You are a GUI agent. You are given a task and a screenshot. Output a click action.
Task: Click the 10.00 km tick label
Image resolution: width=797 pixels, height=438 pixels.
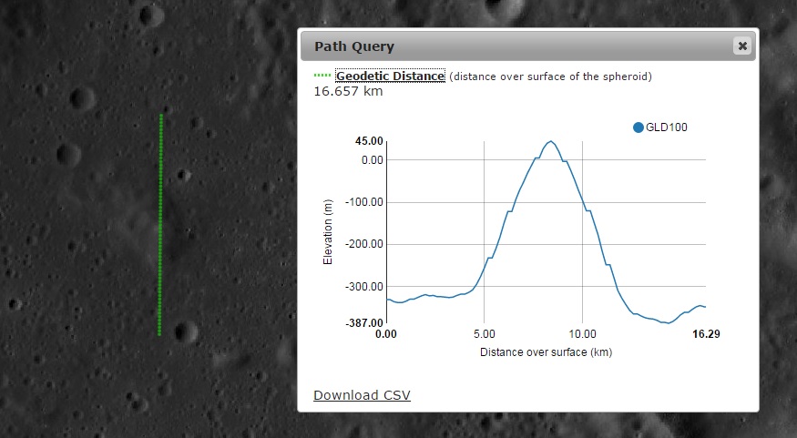coord(583,334)
